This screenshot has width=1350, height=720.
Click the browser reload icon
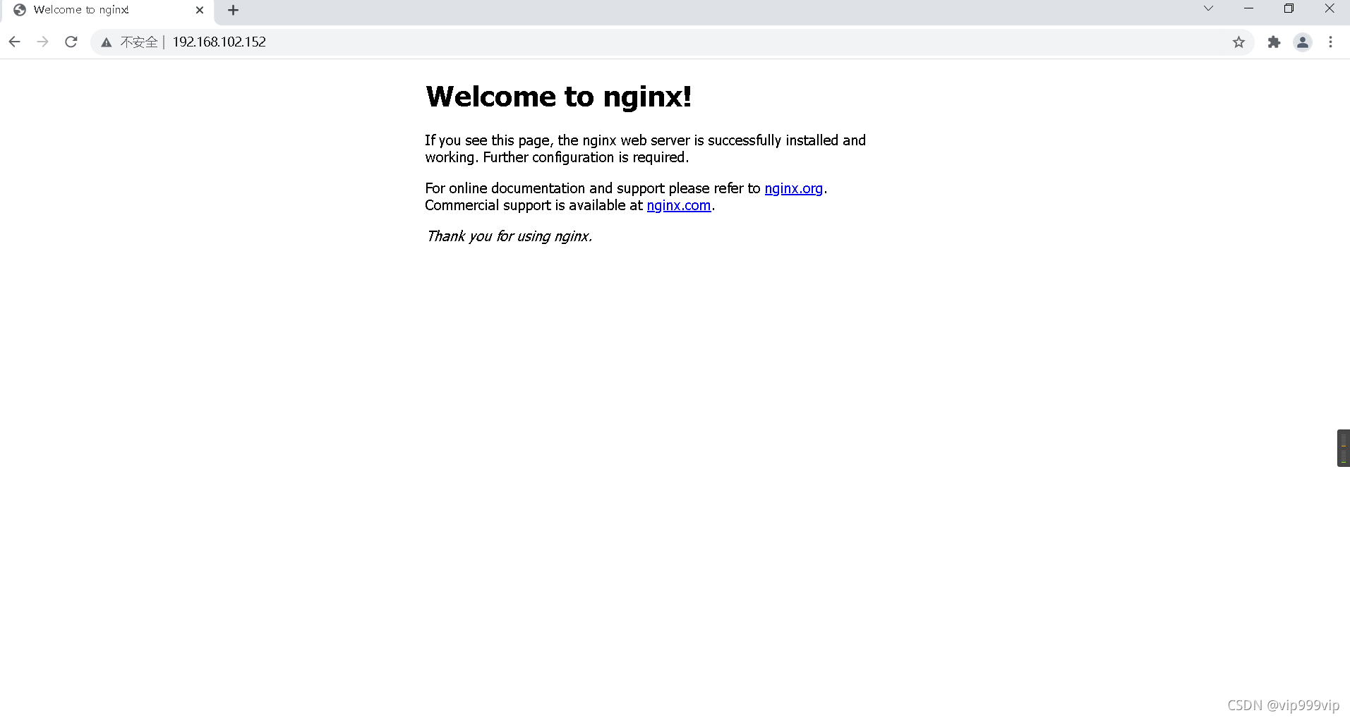click(x=71, y=42)
